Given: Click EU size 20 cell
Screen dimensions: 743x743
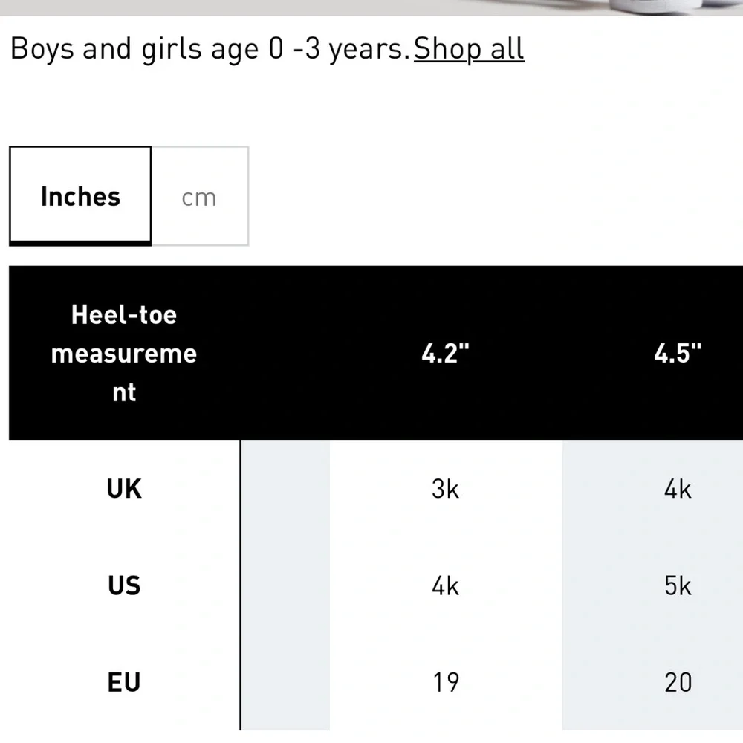Looking at the screenshot, I should click(x=677, y=682).
